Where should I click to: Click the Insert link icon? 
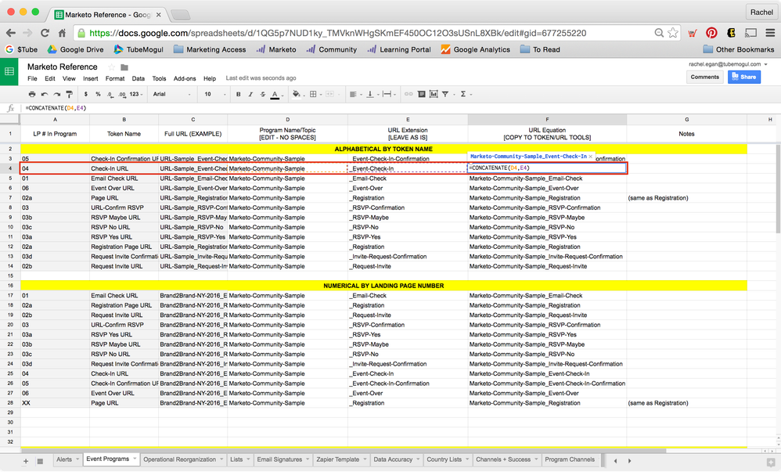tap(408, 94)
